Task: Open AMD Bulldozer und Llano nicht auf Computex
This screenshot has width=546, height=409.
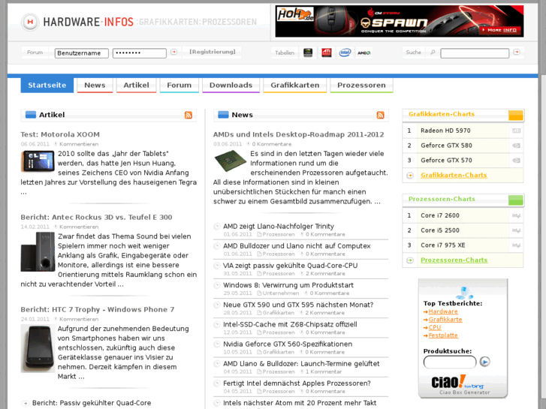Action: pos(297,246)
